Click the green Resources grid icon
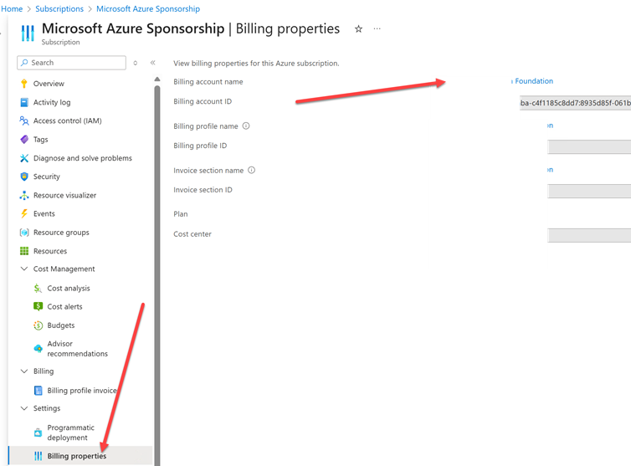 [24, 251]
